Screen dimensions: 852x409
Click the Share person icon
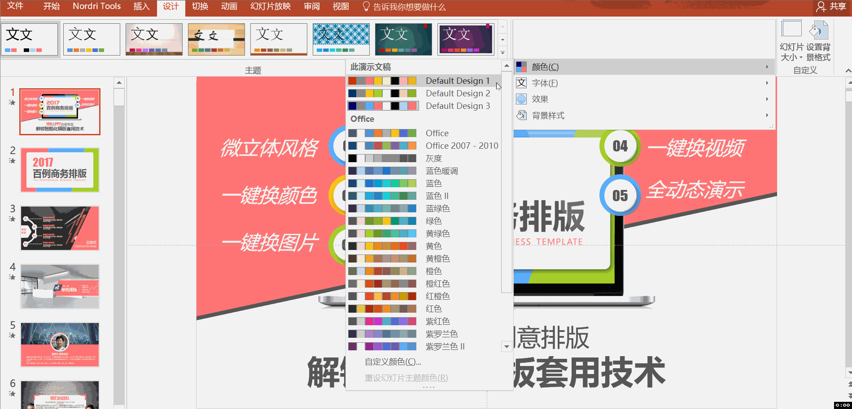[821, 7]
